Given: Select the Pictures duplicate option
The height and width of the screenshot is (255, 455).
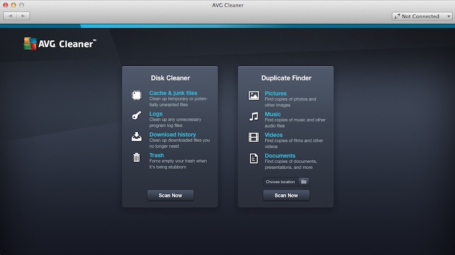Looking at the screenshot, I should [x=276, y=93].
